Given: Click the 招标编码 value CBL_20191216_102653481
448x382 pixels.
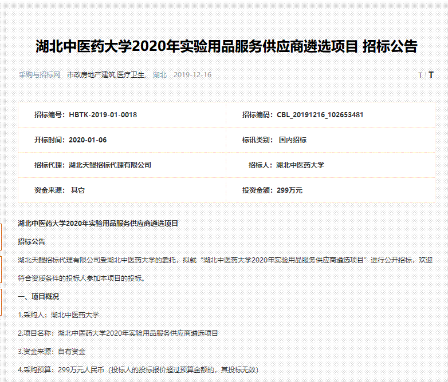Looking at the screenshot, I should click(x=320, y=115).
